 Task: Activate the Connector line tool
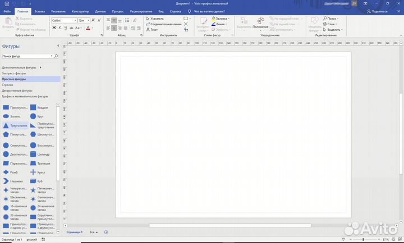164,24
